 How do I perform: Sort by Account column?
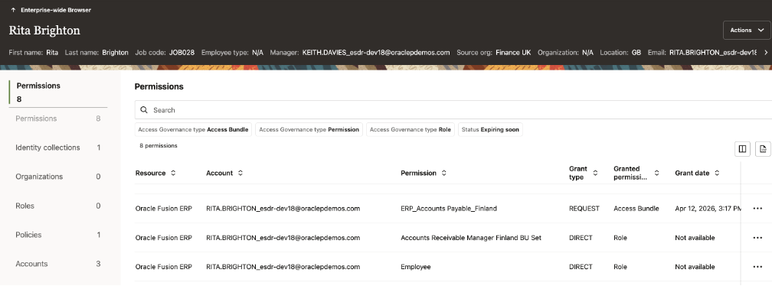point(240,173)
